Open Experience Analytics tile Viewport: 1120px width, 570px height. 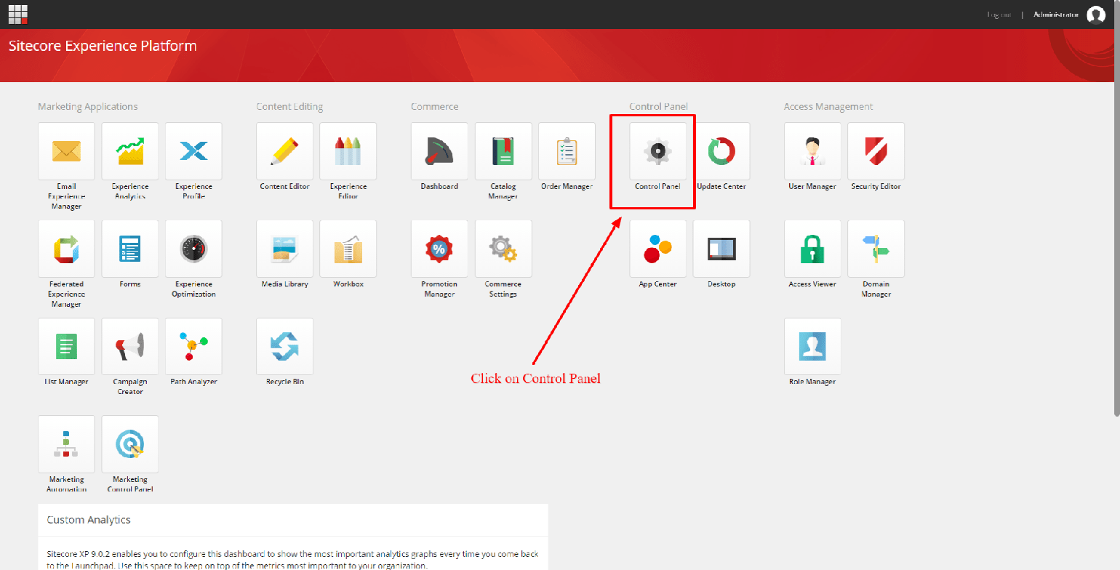[x=130, y=151]
